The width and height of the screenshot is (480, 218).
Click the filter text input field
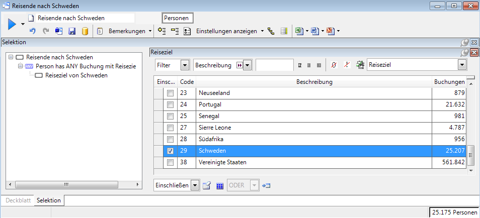pos(274,65)
